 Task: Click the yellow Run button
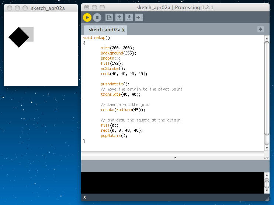pyautogui.click(x=87, y=17)
